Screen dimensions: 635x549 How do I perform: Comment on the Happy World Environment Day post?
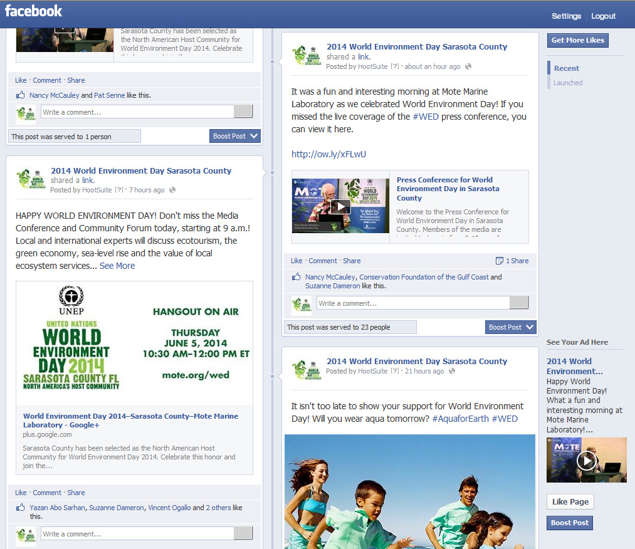click(47, 493)
